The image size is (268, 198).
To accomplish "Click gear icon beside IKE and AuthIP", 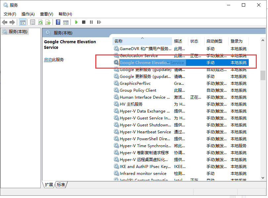I will [x=116, y=166].
